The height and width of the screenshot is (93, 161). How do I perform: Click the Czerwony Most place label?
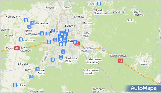point(87,50)
